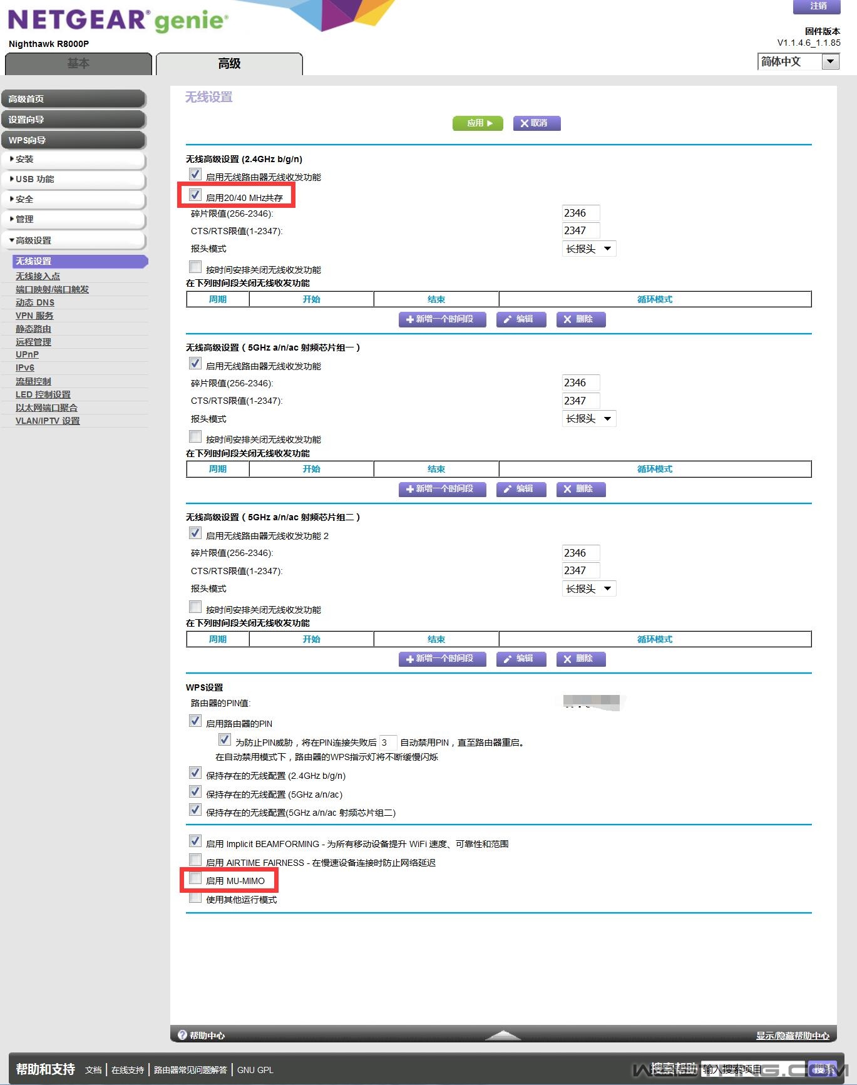Screen dimensions: 857x1085
Task: Open 无线接入点 in the sidebar
Action: point(38,276)
